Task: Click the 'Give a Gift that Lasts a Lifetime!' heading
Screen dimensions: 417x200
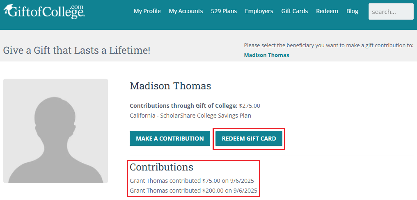Action: click(x=77, y=50)
